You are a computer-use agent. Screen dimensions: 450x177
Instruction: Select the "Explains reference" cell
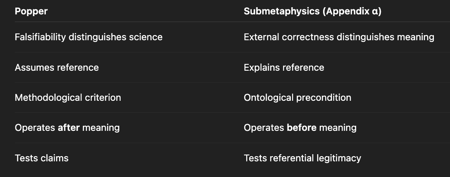pos(284,67)
